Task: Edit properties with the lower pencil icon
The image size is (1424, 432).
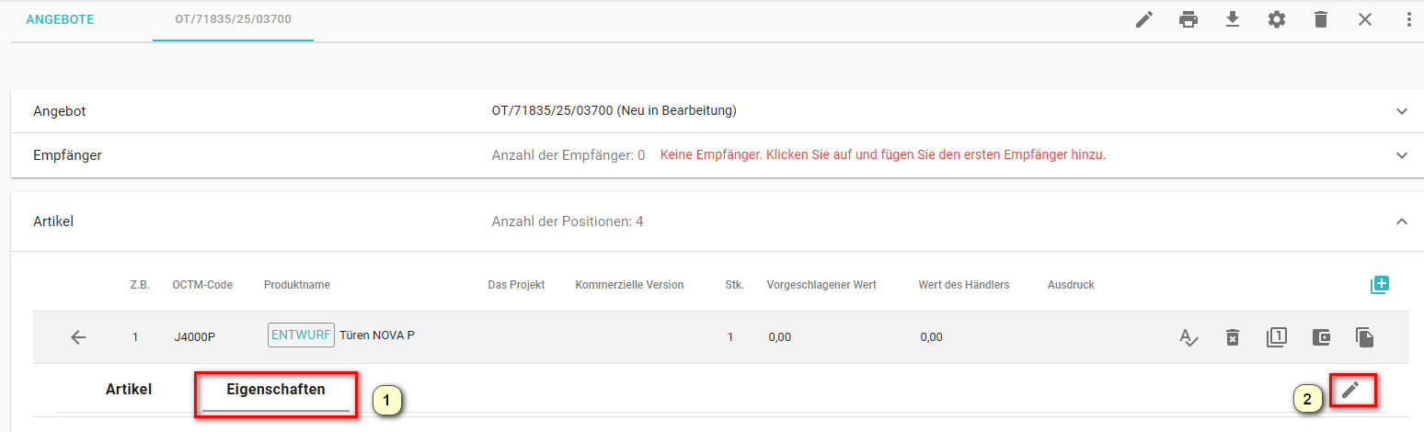Action: click(x=1349, y=390)
